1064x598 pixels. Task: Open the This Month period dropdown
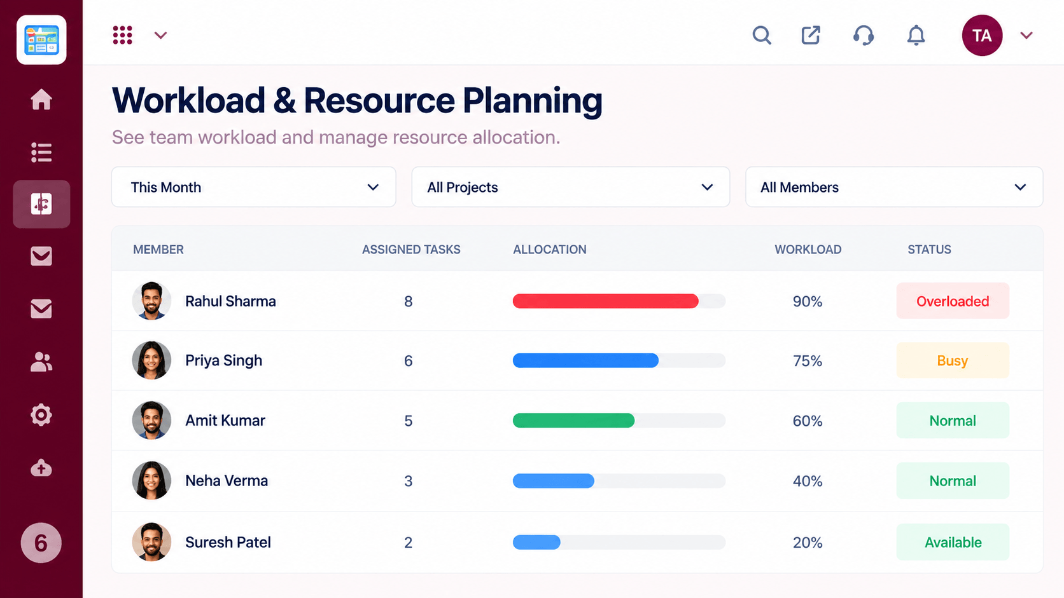[x=254, y=187]
